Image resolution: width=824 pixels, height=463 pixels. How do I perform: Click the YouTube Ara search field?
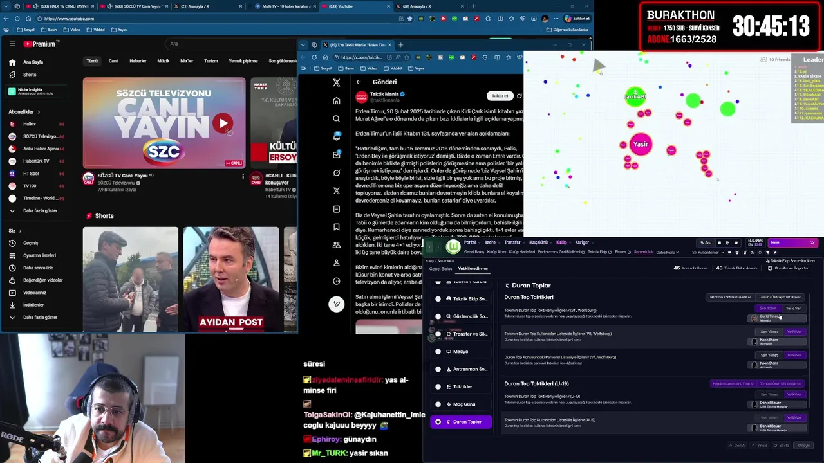[x=232, y=44]
